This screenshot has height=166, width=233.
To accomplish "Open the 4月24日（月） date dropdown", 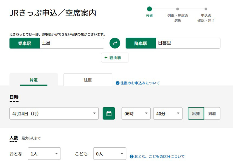I will [x=54, y=113].
